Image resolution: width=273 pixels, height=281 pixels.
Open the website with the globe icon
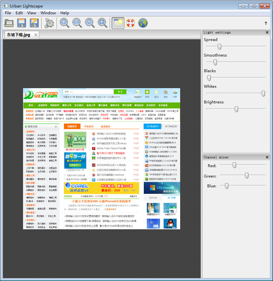point(143,23)
